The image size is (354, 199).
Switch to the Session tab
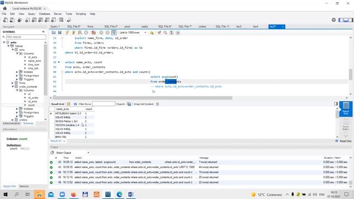tap(24, 186)
